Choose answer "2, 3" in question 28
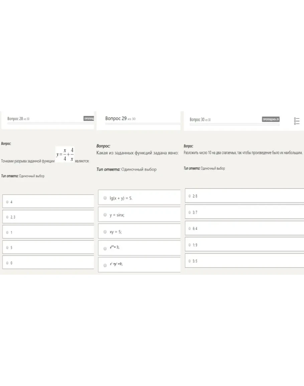The height and width of the screenshot is (386, 304). 7,217
